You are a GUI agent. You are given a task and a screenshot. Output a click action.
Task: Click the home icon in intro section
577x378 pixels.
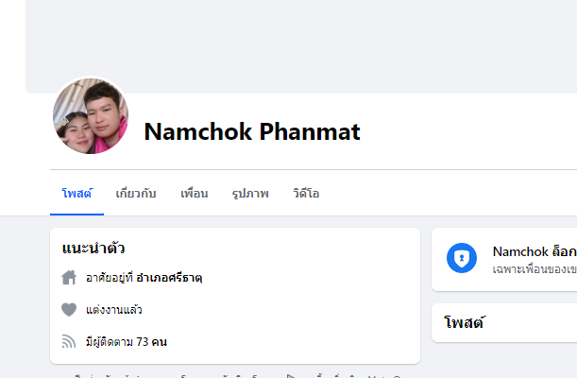[x=68, y=278]
